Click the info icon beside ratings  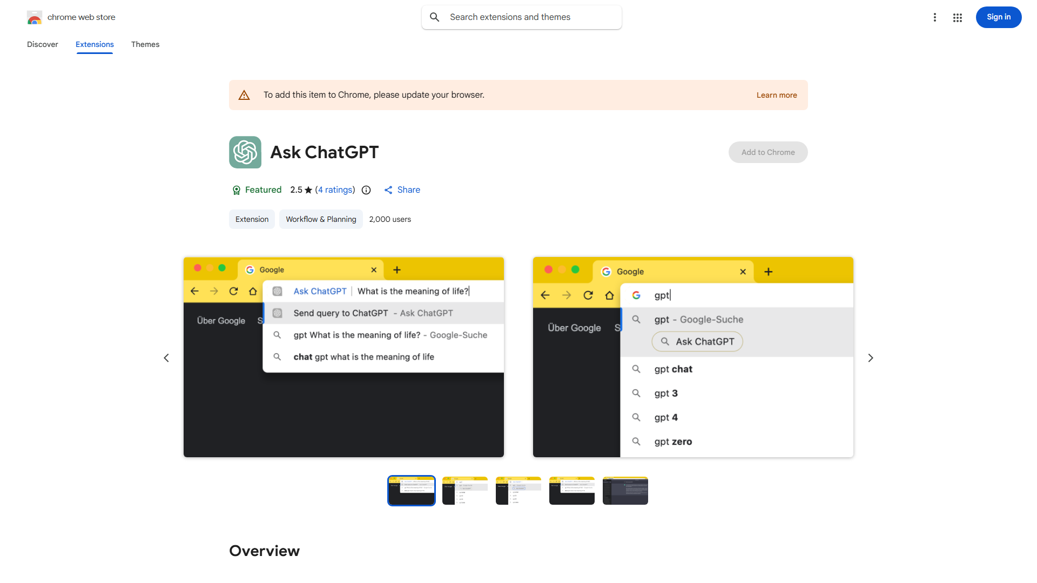tap(366, 190)
